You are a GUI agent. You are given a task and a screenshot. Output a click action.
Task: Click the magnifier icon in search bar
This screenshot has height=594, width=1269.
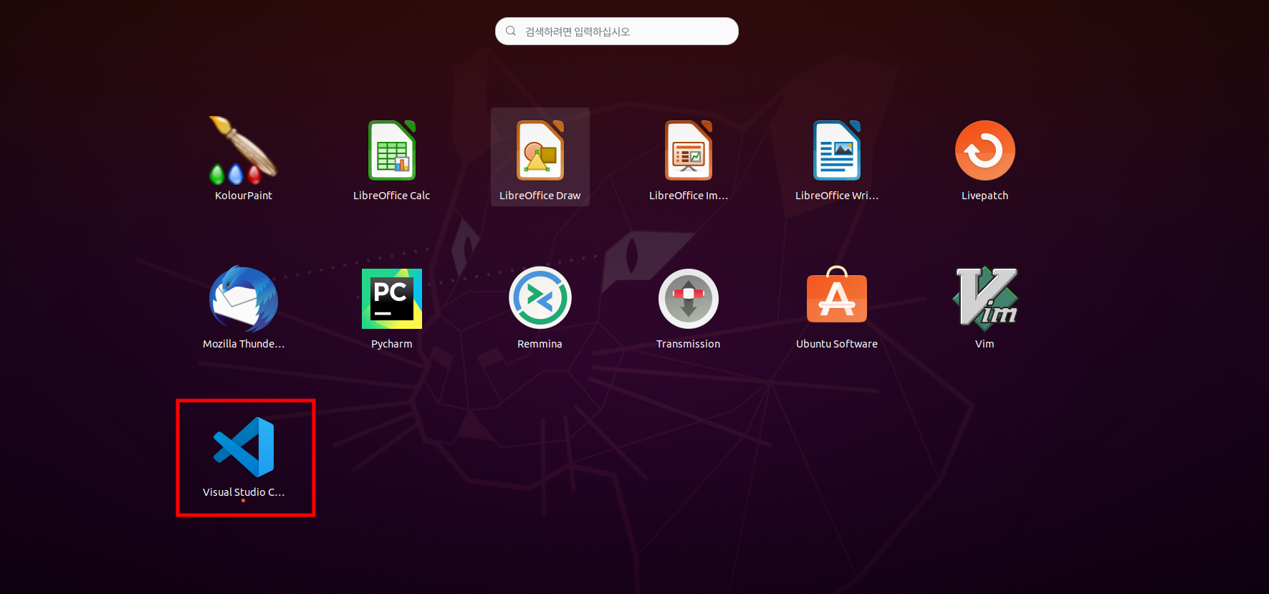(511, 31)
